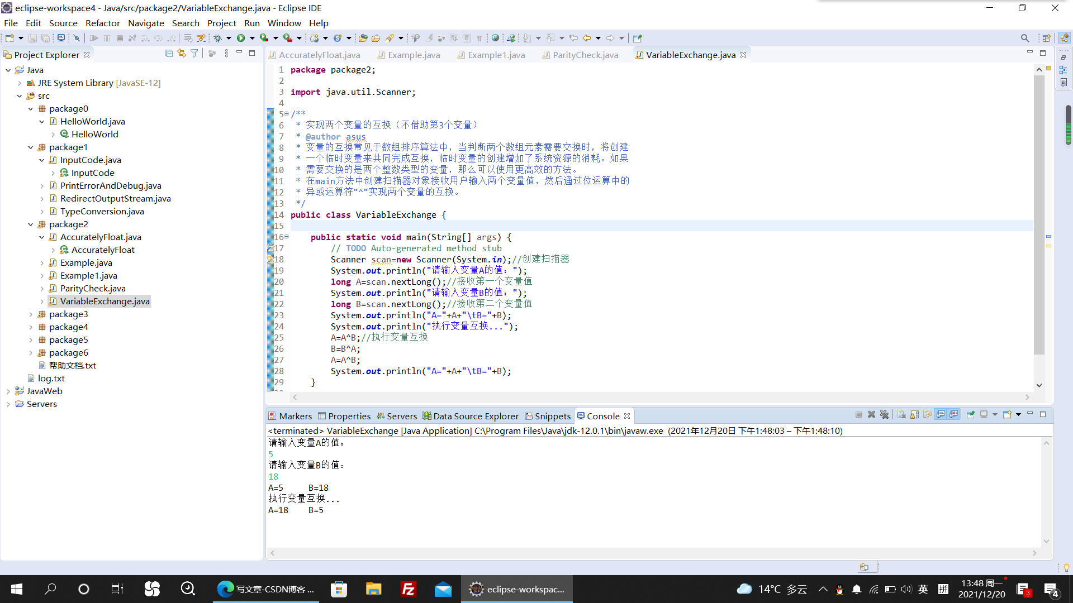The width and height of the screenshot is (1073, 603).
Task: Open the Run button dropdown arrow
Action: pyautogui.click(x=252, y=38)
